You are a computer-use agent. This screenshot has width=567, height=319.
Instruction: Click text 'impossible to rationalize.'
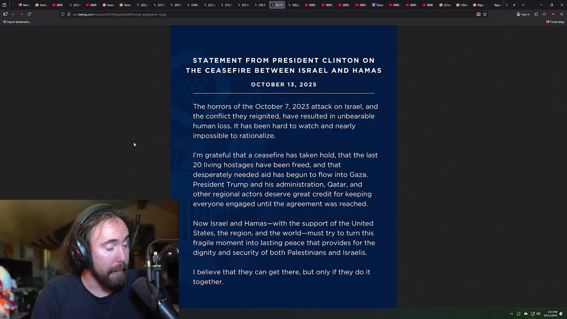point(234,136)
